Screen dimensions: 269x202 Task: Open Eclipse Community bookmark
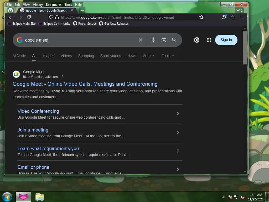tap(55, 24)
